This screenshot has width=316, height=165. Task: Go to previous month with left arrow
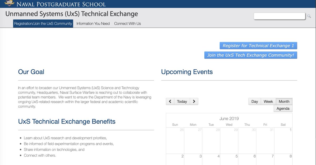tap(170, 101)
